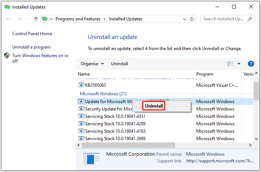Click Microsoft Windows parent name value

click(x=205, y=154)
